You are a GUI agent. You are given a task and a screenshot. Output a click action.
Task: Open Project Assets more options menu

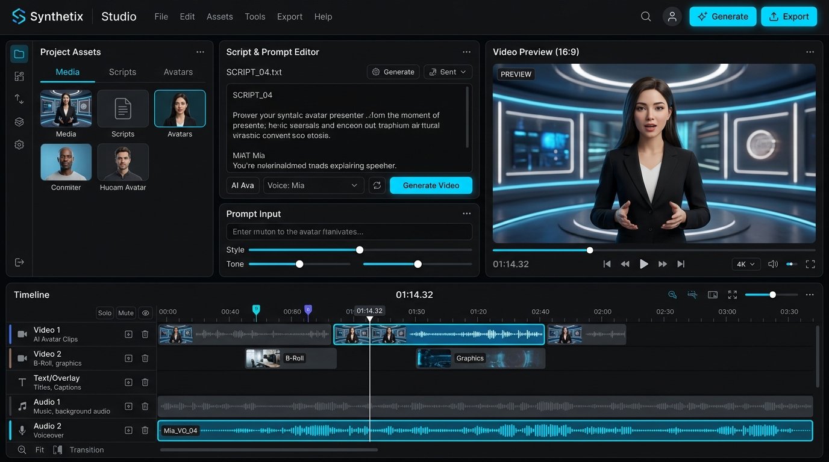click(x=200, y=52)
